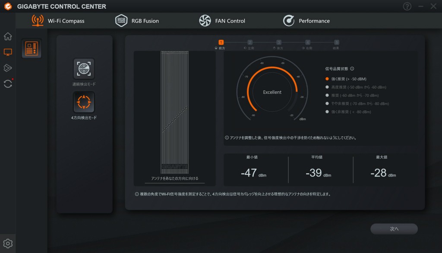Select 推奨 (-60 to -70 dBm) indicator
Viewport: 442px width, 253px height.
click(327, 95)
